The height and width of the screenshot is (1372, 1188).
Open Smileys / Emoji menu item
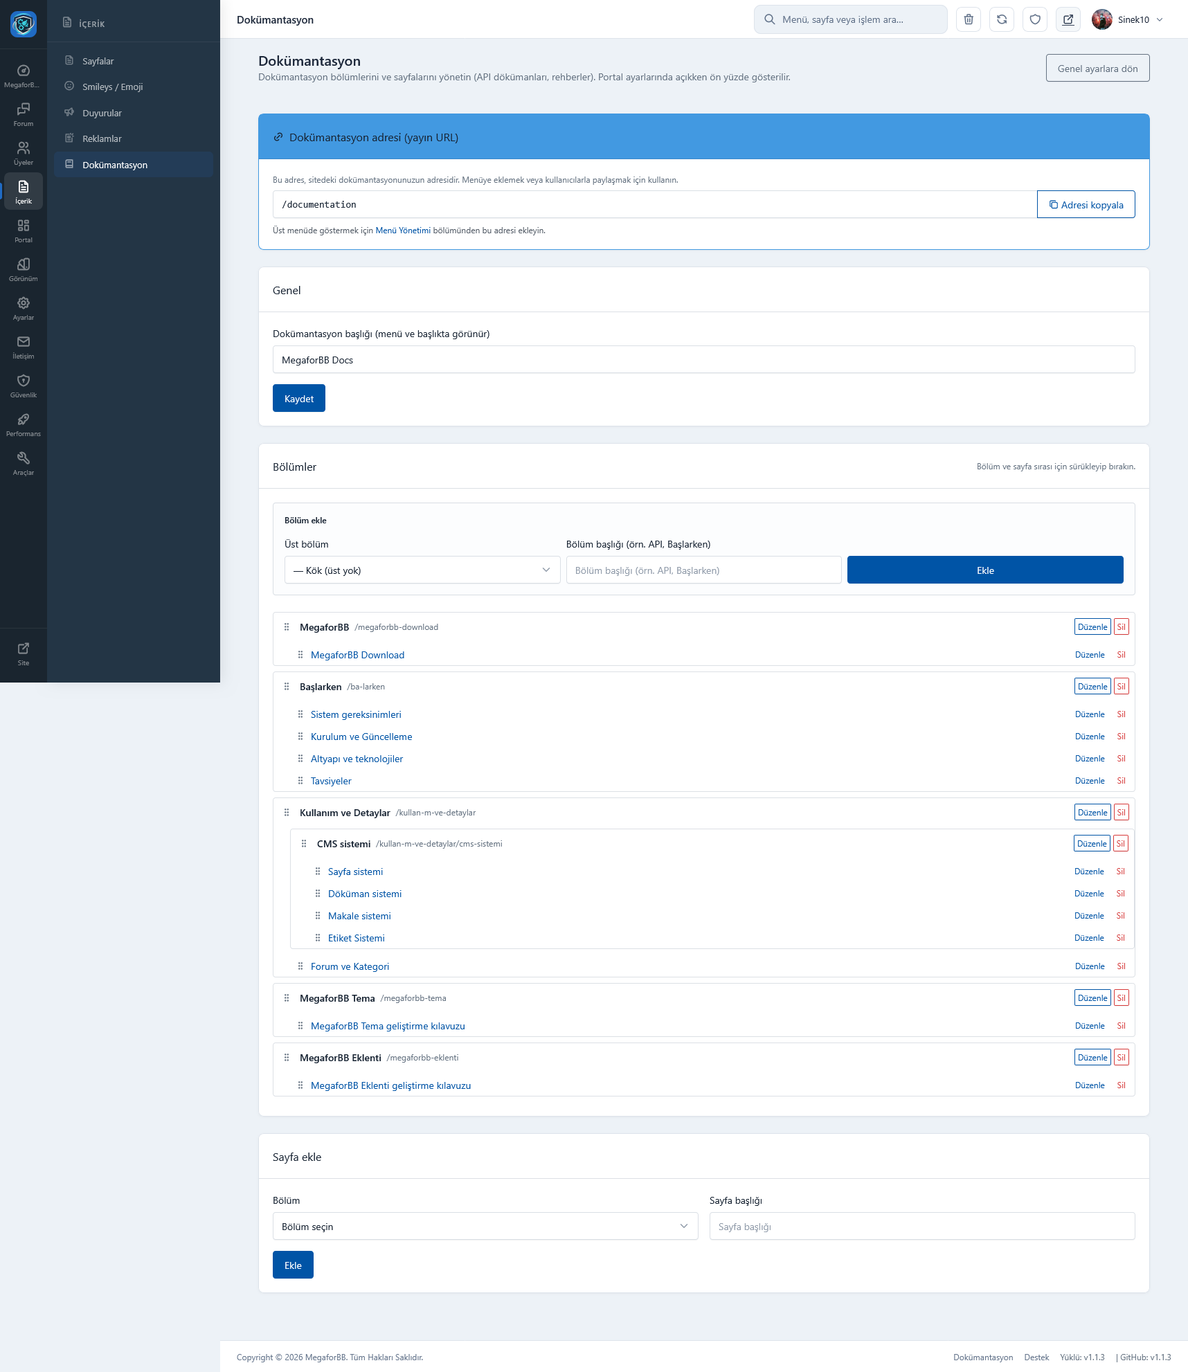point(112,87)
